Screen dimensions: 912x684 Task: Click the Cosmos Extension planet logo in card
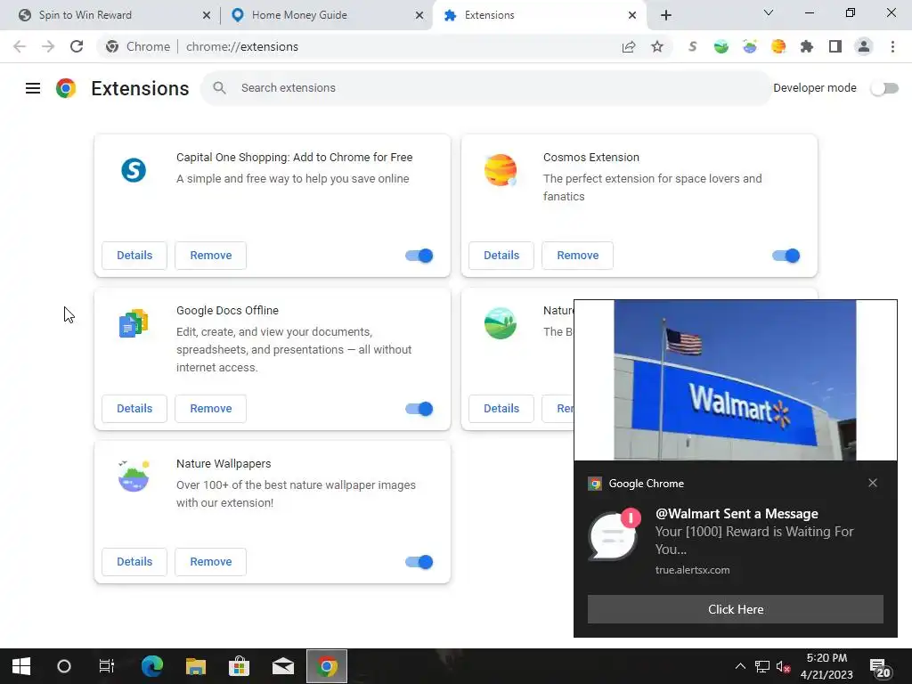501,170
